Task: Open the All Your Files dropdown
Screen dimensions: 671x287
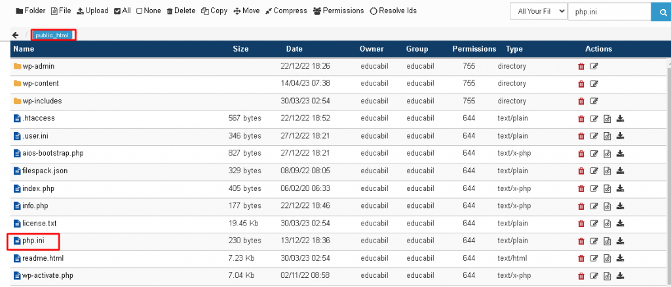Action: click(x=537, y=12)
